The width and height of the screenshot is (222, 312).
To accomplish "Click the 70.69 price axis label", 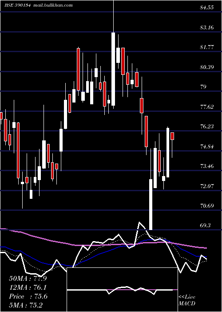I will (207, 205).
